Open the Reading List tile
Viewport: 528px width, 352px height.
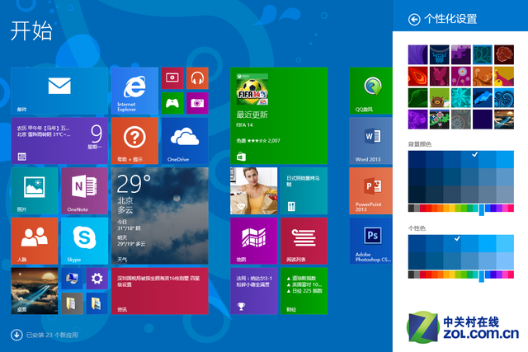point(304,241)
